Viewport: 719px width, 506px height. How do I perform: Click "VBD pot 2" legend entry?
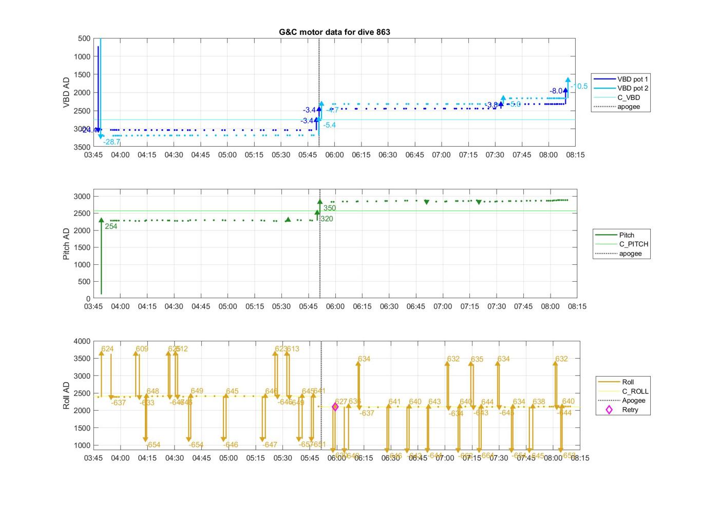click(x=633, y=88)
